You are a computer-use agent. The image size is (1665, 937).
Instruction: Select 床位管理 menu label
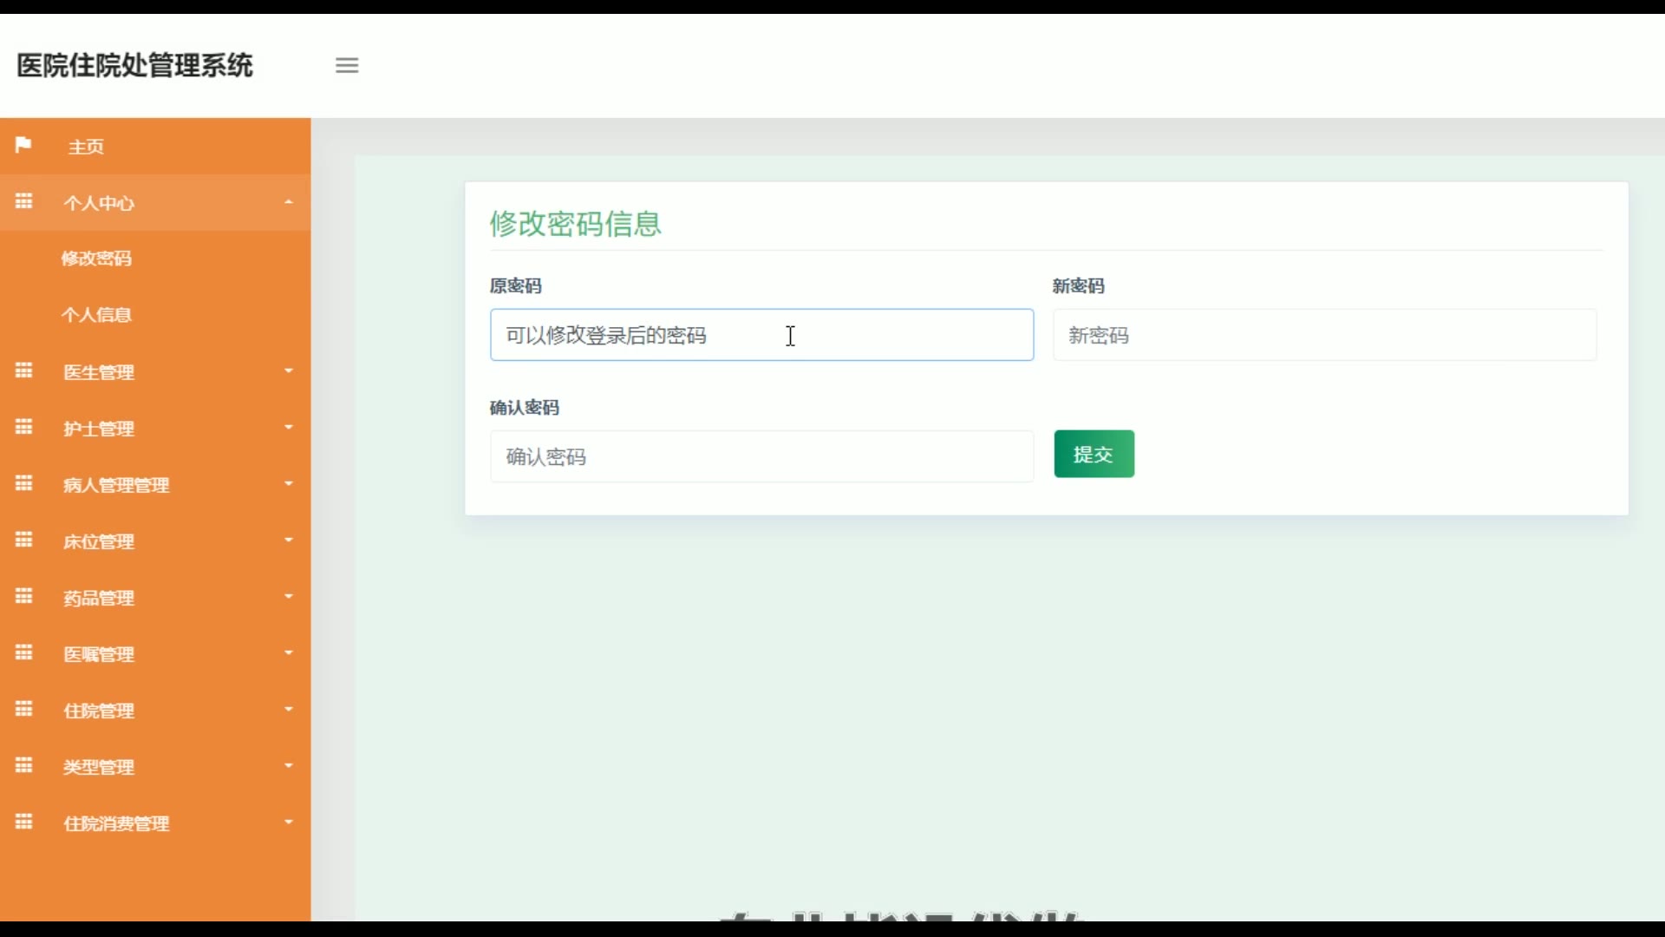coord(99,541)
